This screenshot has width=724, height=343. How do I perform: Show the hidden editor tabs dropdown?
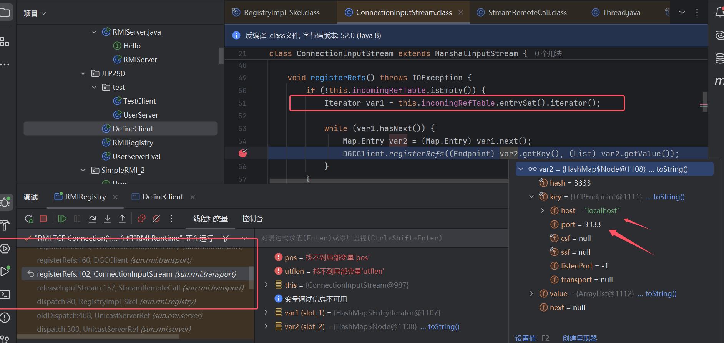(682, 12)
